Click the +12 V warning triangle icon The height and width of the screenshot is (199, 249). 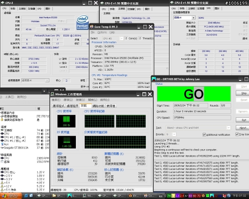click(x=2, y=186)
